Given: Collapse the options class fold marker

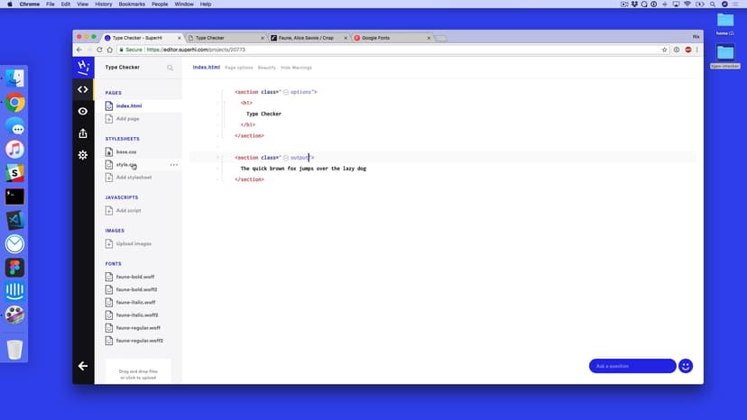Looking at the screenshot, I should [286, 92].
